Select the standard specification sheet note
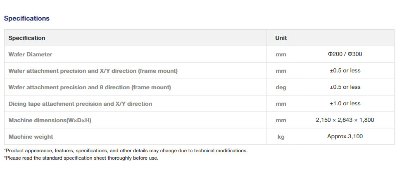The image size is (402, 172). (x=81, y=158)
